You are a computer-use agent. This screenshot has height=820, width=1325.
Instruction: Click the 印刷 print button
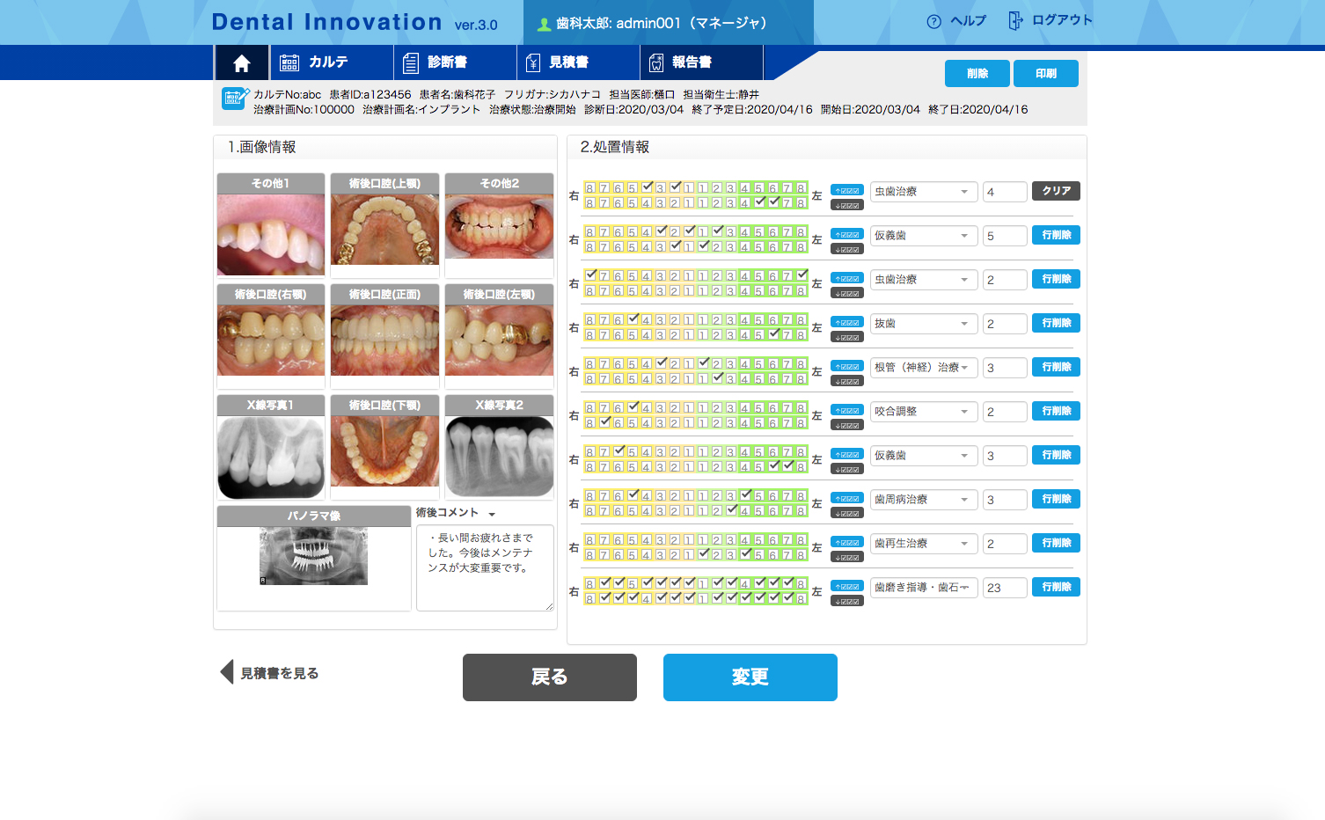point(1046,74)
